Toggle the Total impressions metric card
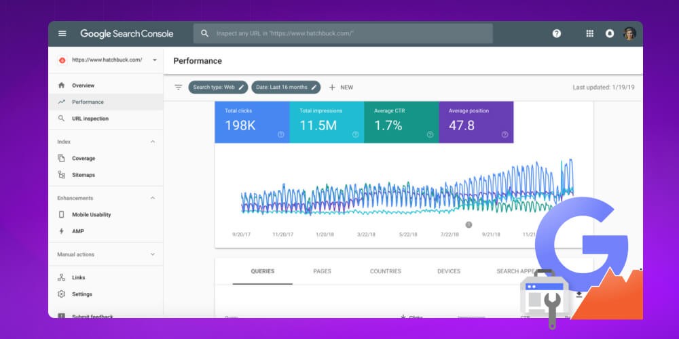679x339 pixels. (327, 122)
